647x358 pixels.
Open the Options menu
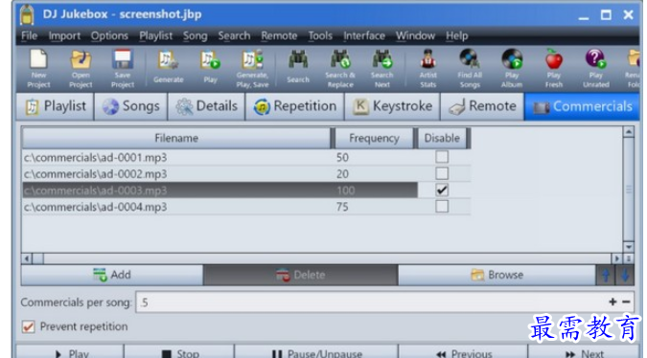point(109,35)
